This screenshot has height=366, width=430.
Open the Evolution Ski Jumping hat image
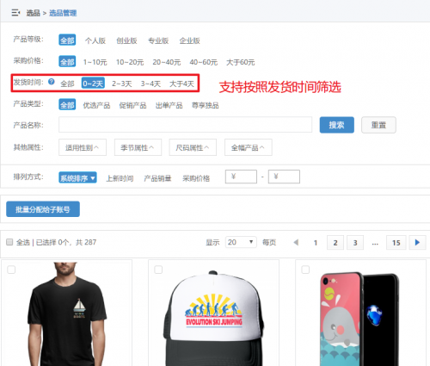coord(214,319)
